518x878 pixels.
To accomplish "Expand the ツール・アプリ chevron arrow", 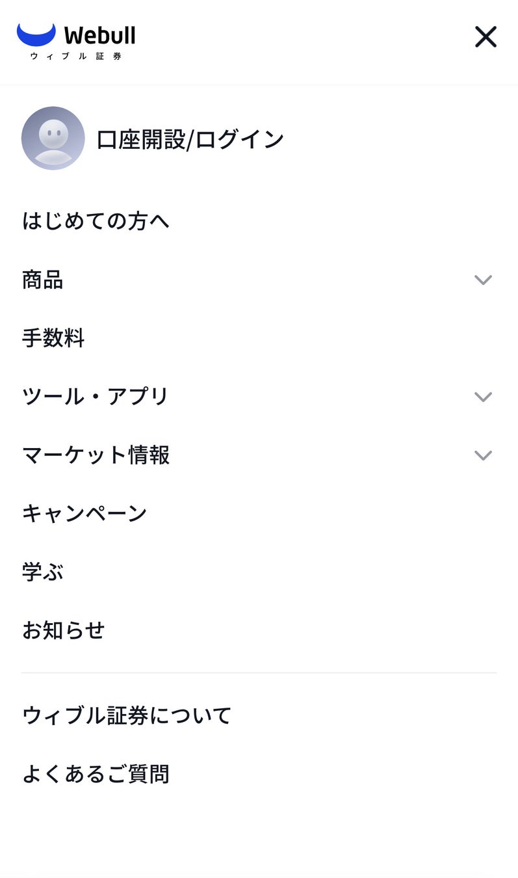I will [483, 397].
